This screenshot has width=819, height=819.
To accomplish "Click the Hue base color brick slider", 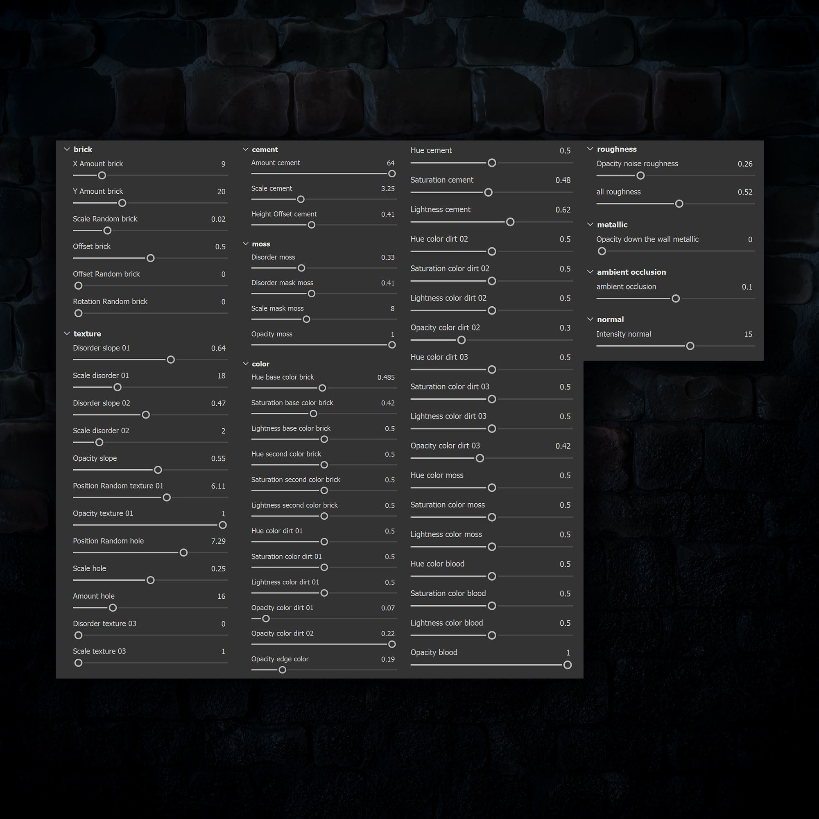I will pyautogui.click(x=324, y=388).
